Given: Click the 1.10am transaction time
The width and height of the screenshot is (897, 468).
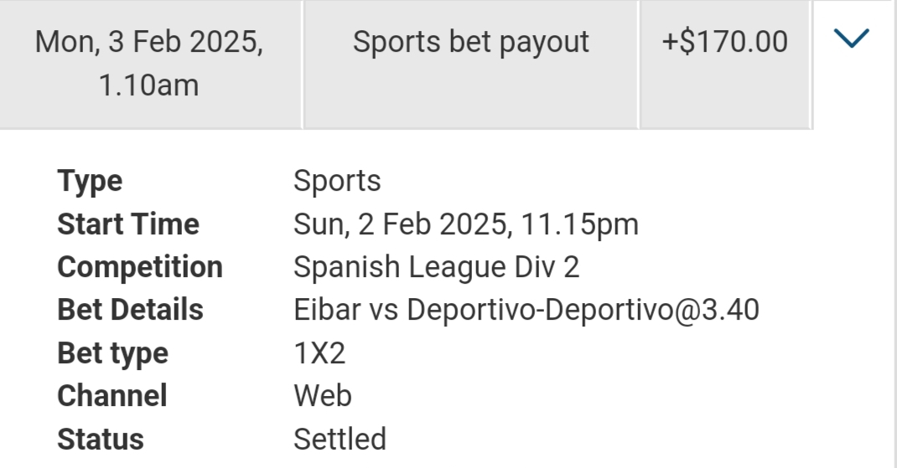Looking at the screenshot, I should click(149, 85).
